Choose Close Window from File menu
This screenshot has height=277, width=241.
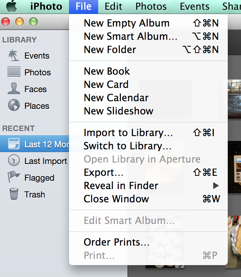[148, 199]
